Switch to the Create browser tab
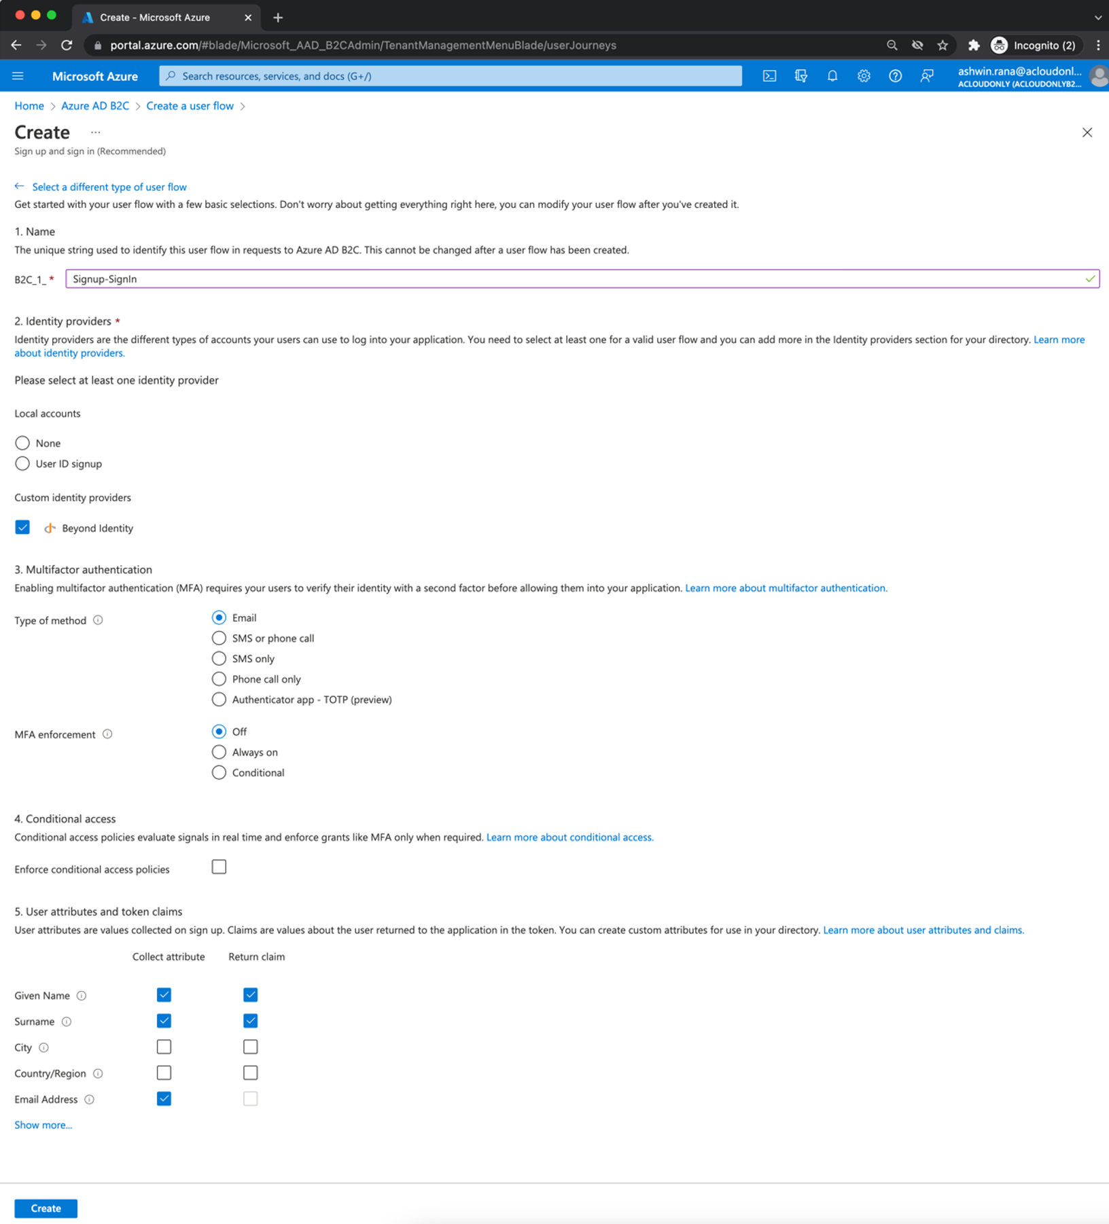This screenshot has height=1224, width=1109. [156, 17]
